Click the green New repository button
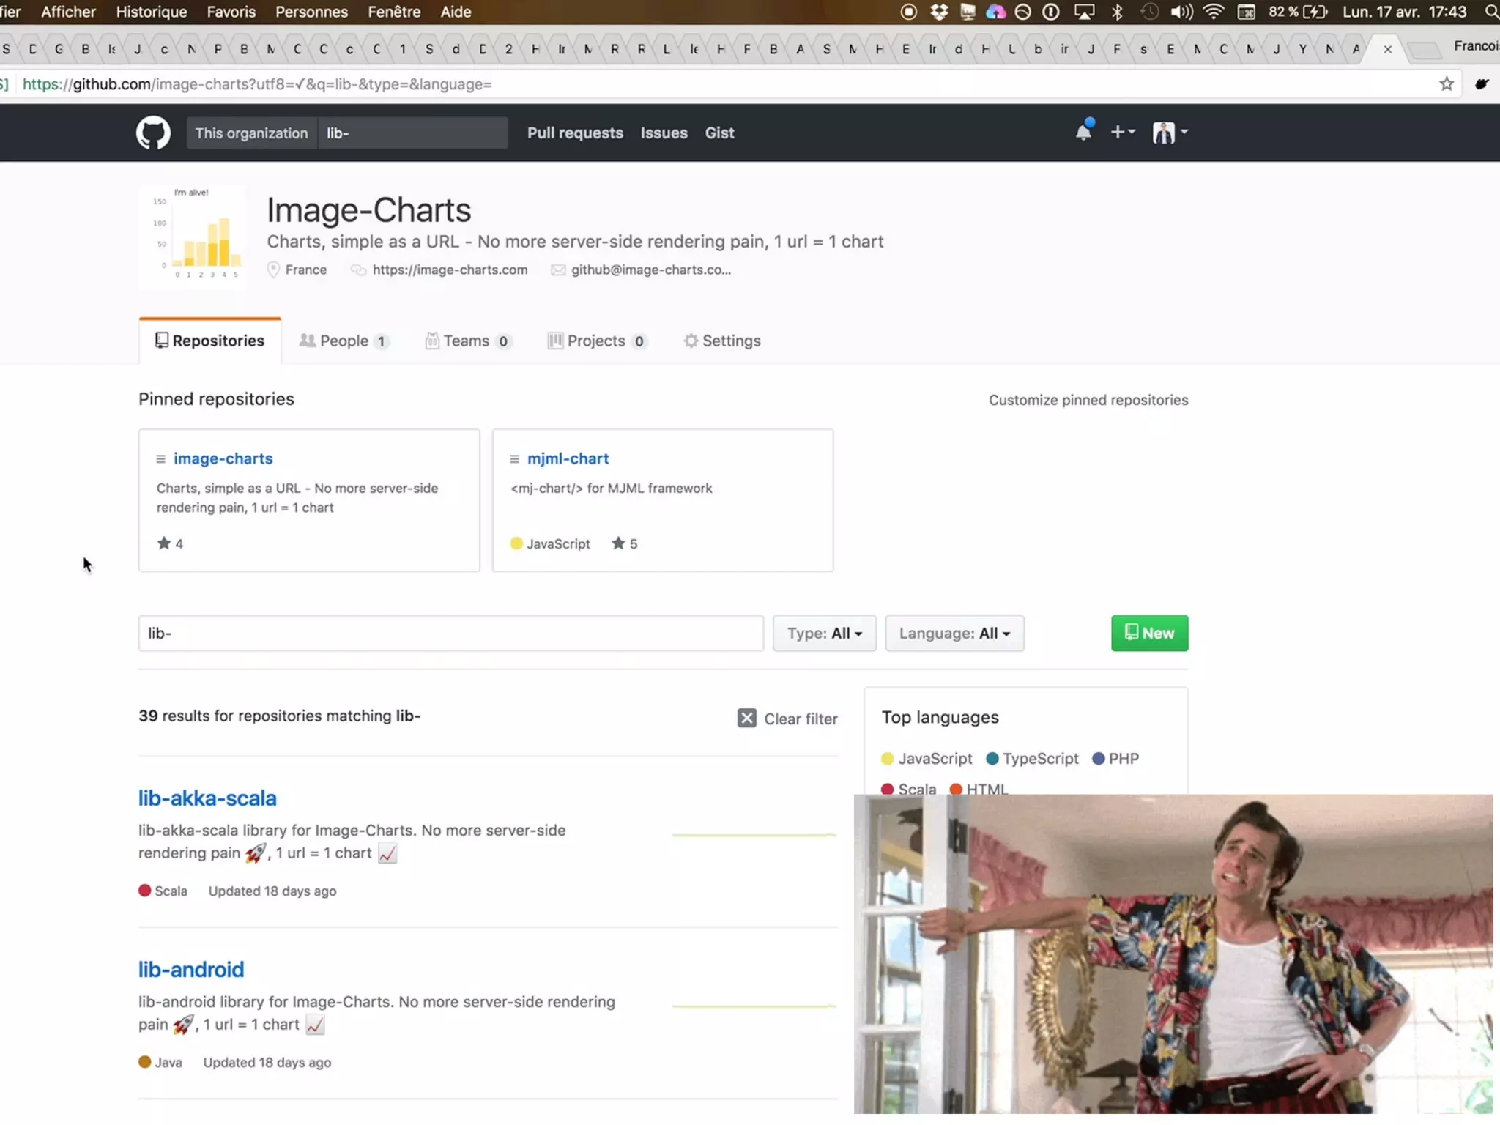Screen dimensions: 1500x1125 coord(1148,634)
